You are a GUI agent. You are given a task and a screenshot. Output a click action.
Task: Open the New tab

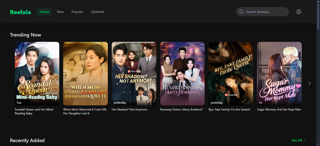[x=60, y=12]
